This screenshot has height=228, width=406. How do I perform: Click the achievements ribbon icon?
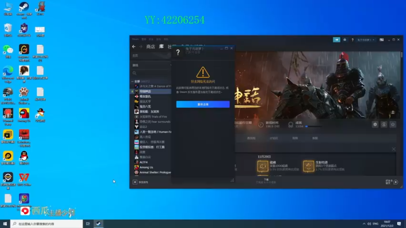(x=290, y=125)
